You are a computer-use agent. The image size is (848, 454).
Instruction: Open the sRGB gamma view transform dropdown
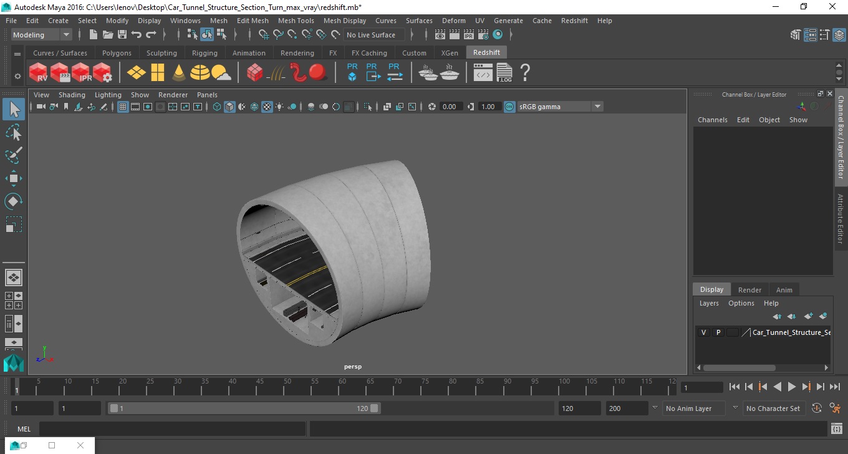559,107
